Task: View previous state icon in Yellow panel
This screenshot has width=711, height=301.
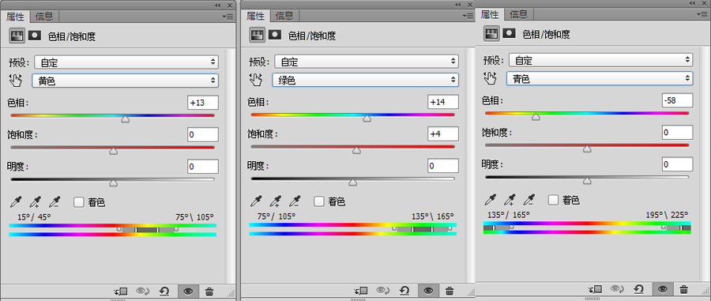Action: [143, 291]
